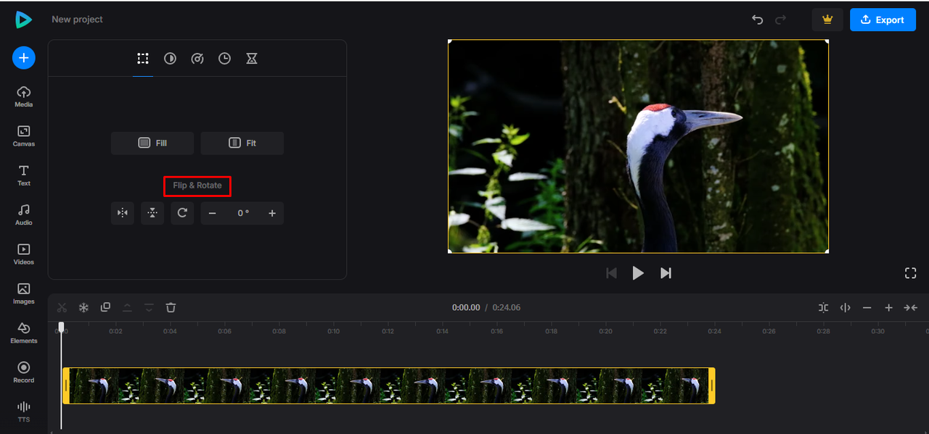Skip forward to the clip end
The width and height of the screenshot is (929, 434).
click(x=666, y=273)
